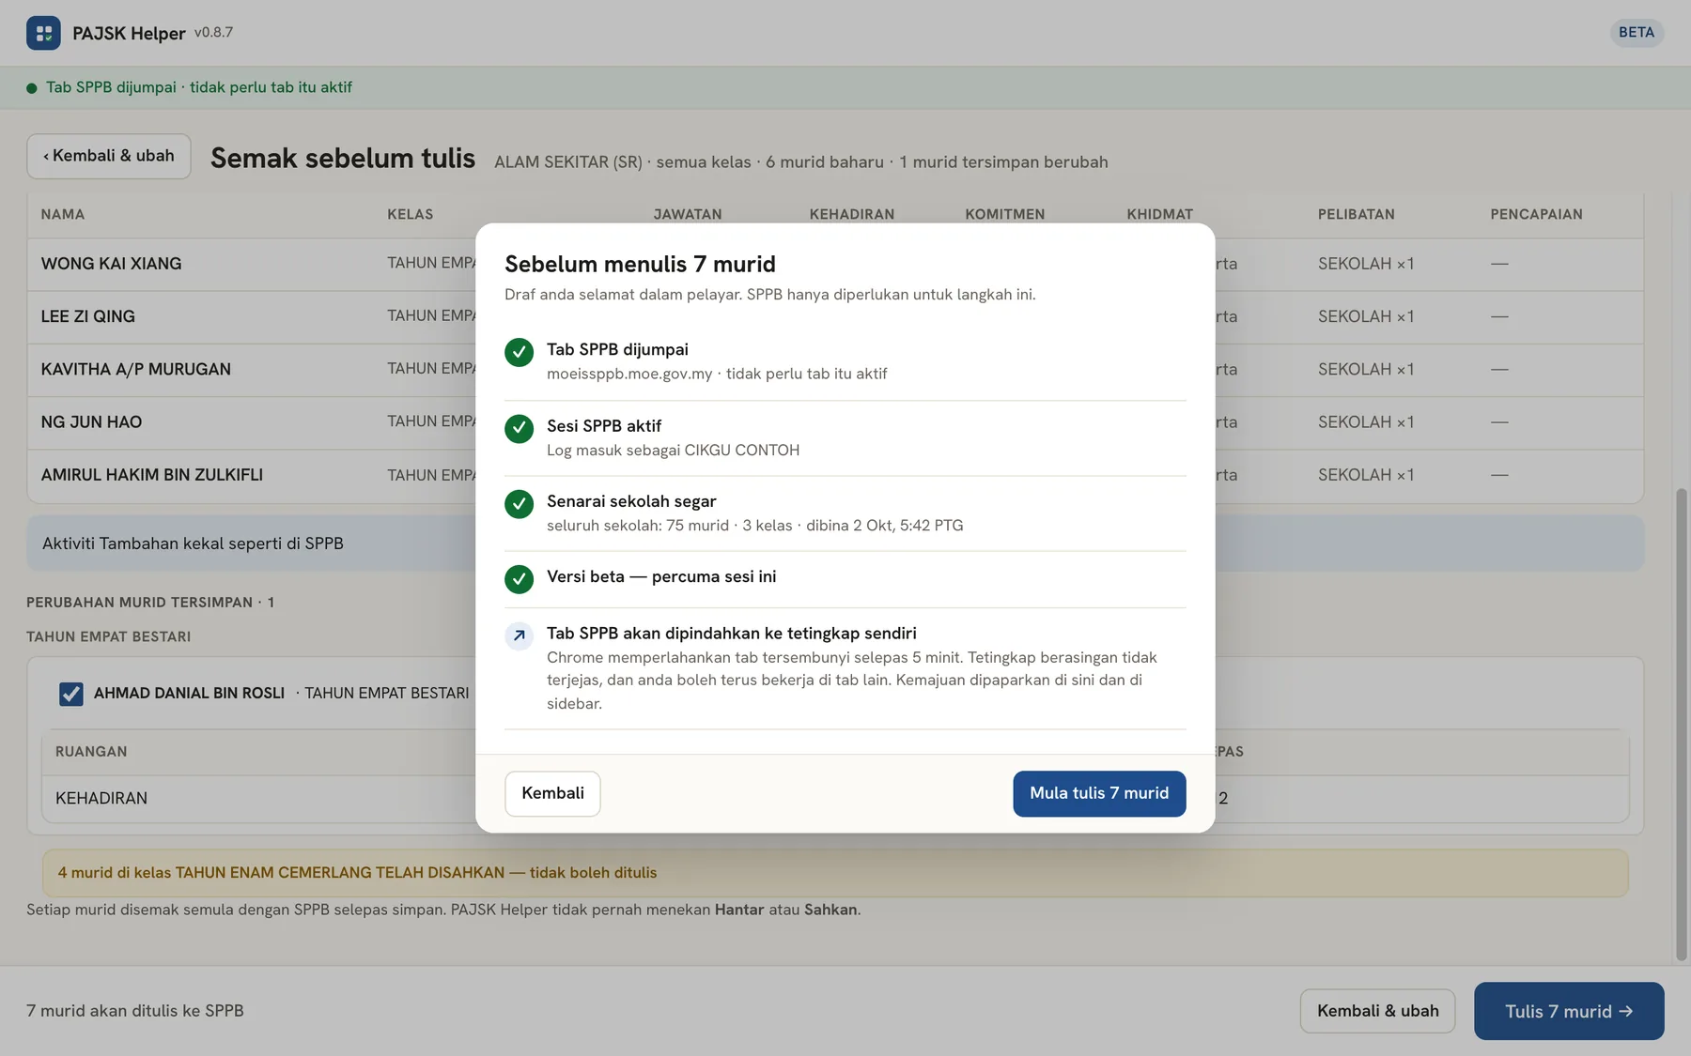Toggle the checkbox for AHMAD DANIAL BIN ROSLI

(70, 694)
